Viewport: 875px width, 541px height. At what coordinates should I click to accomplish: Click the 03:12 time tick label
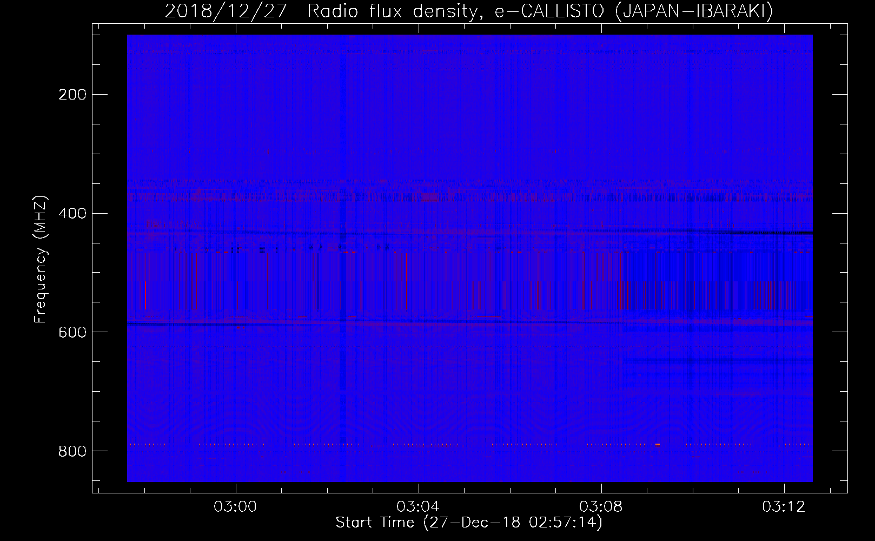[784, 507]
